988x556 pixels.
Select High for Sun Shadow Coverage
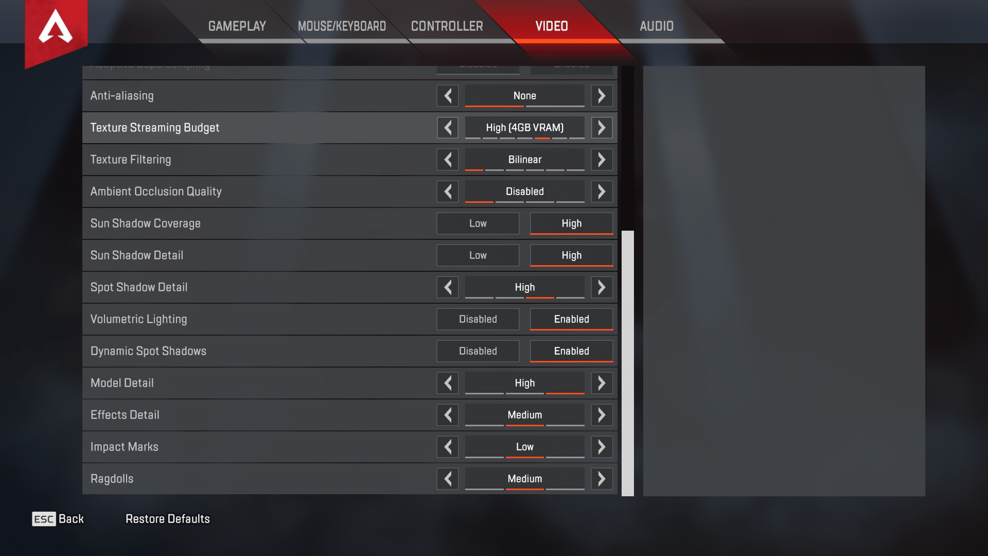coord(571,223)
